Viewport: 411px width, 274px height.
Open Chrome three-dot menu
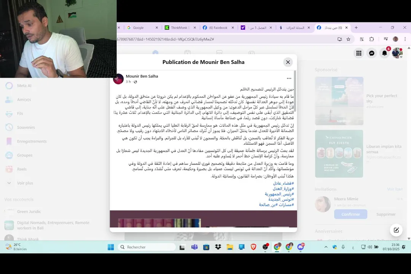[x=405, y=39]
